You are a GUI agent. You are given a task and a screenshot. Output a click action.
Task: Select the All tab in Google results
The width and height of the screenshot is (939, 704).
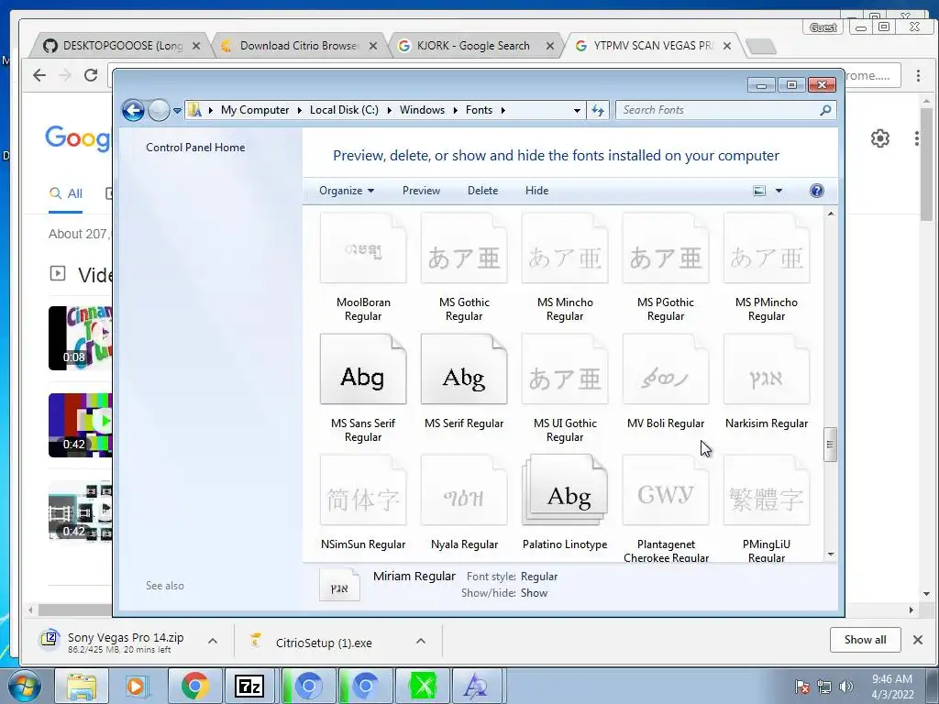[x=66, y=193]
